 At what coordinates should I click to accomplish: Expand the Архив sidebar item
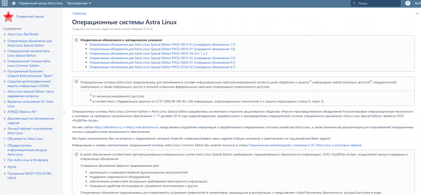[x=5, y=167]
